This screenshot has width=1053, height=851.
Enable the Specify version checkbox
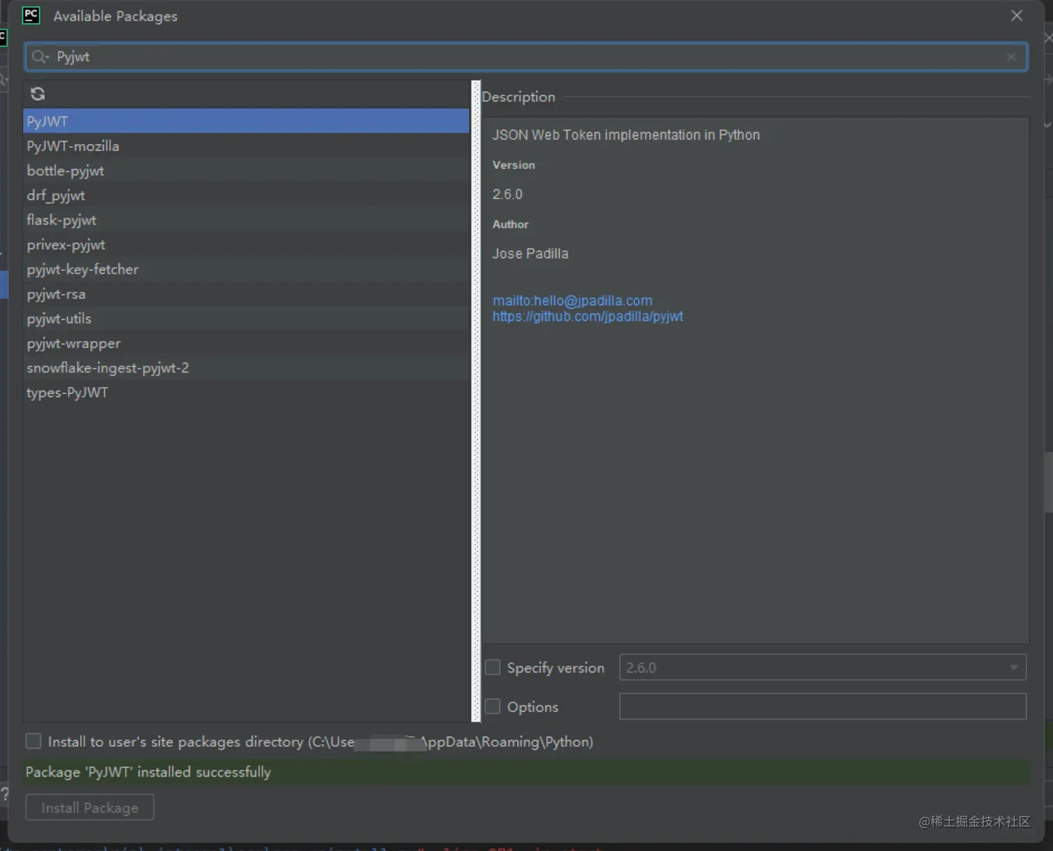coord(492,667)
